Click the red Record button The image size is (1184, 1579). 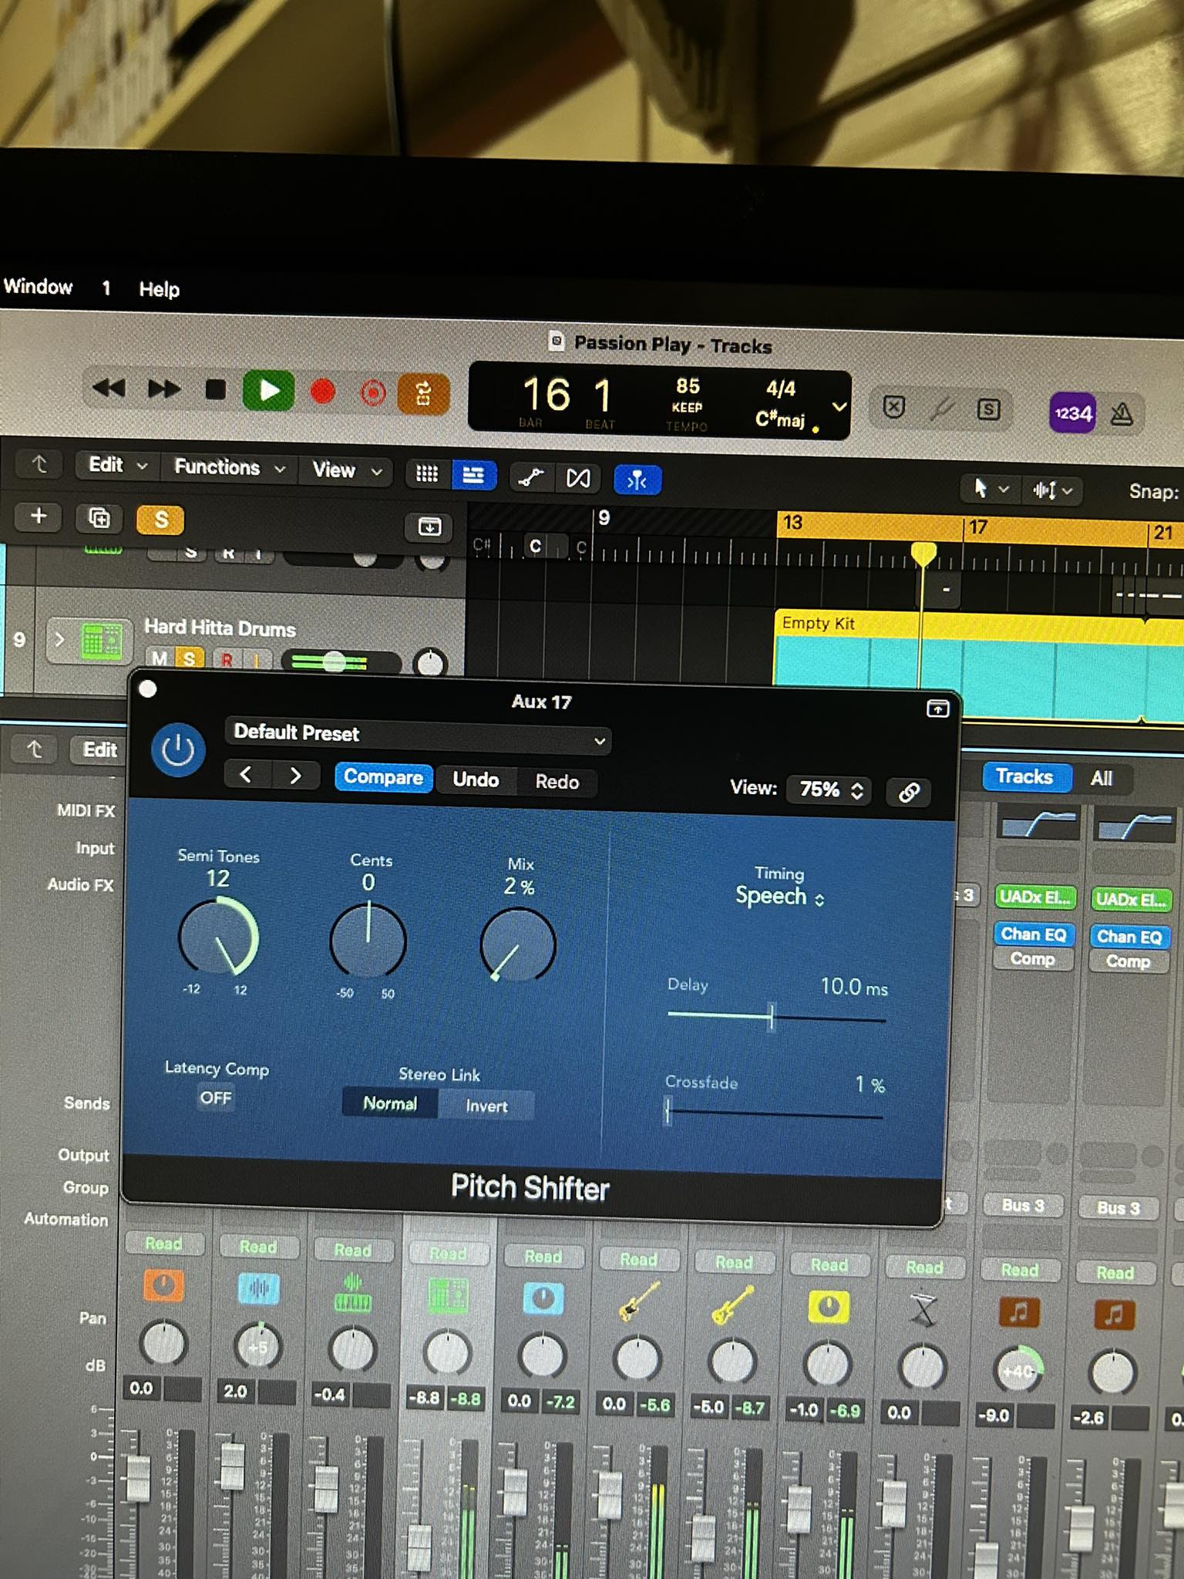[x=322, y=392]
